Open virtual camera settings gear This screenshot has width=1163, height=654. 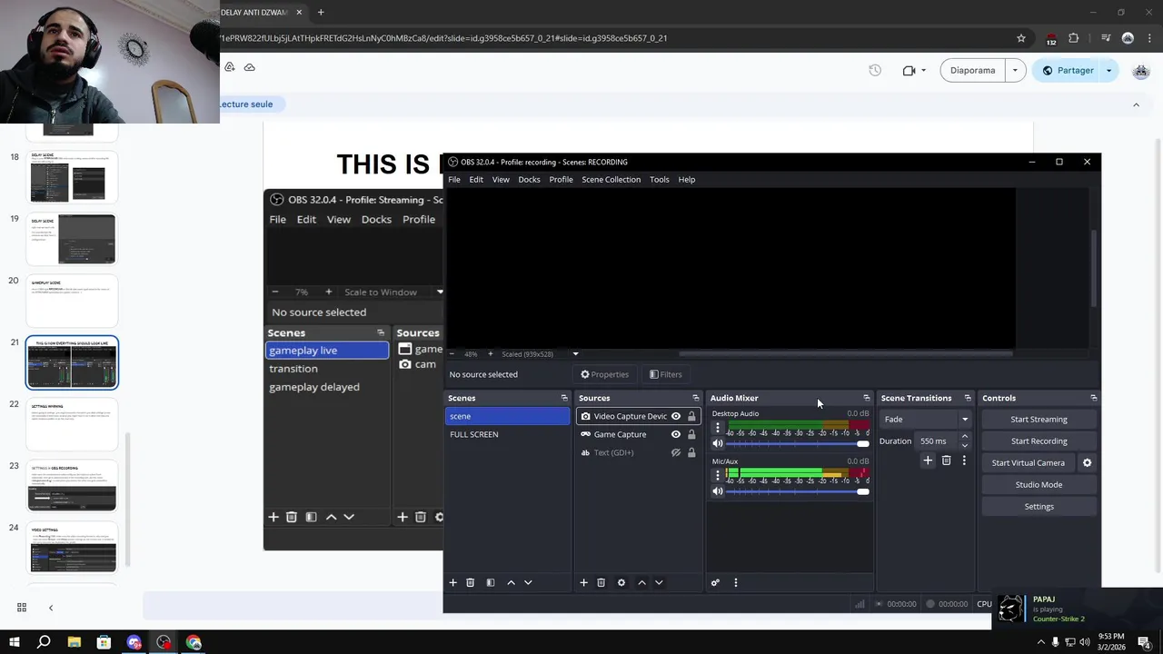(1087, 462)
